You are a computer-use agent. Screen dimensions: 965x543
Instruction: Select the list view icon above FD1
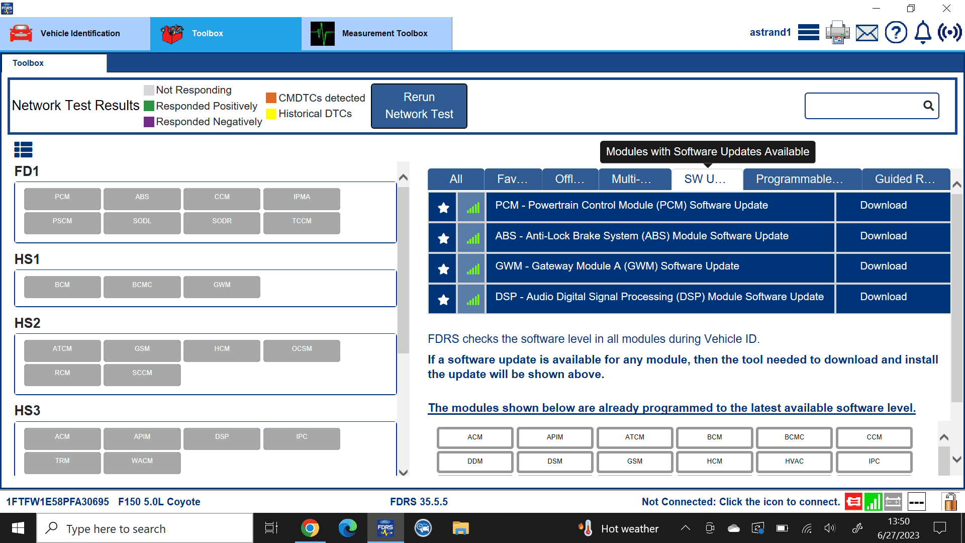[23, 149]
